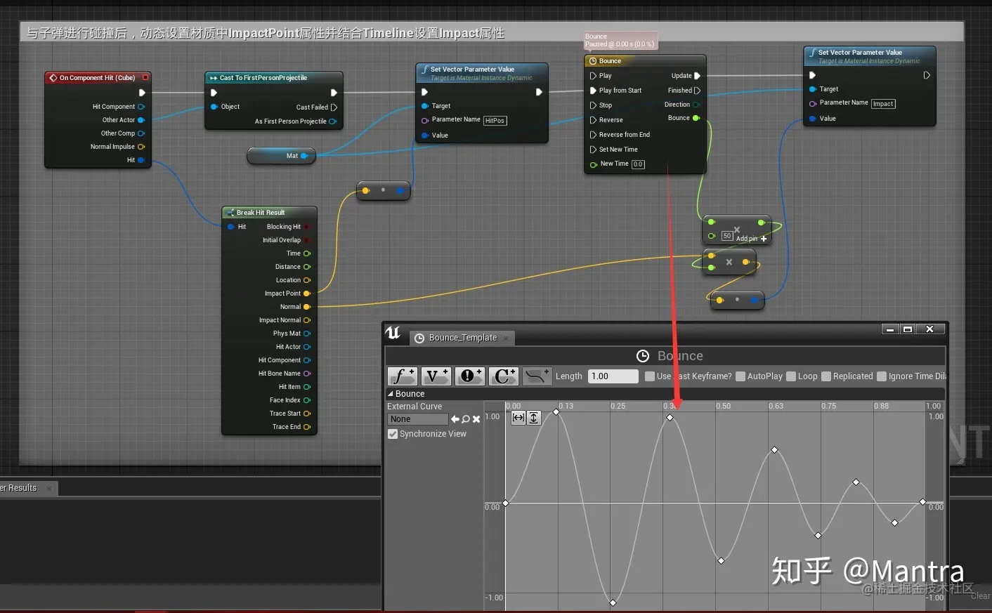This screenshot has width=992, height=613.
Task: Select the Bounce timeline node header
Action: (645, 61)
